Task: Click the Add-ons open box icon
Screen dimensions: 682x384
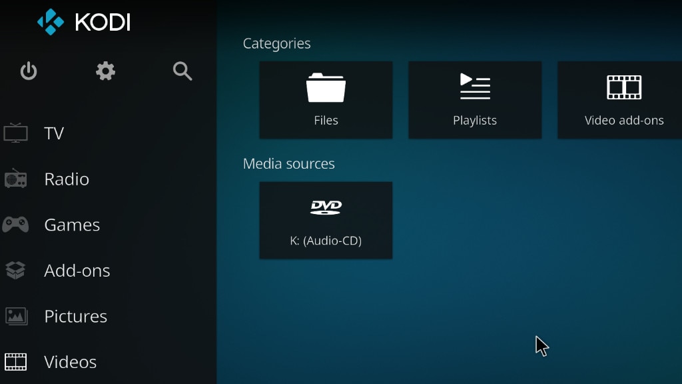Action: pyautogui.click(x=15, y=270)
